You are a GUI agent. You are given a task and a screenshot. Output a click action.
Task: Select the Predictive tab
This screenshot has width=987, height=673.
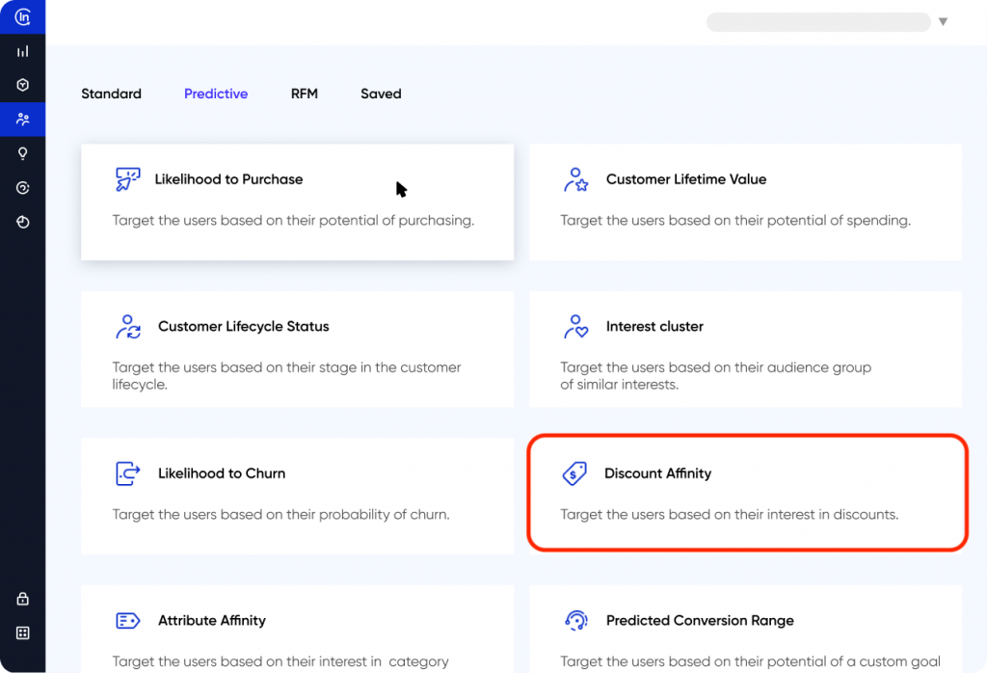point(216,94)
